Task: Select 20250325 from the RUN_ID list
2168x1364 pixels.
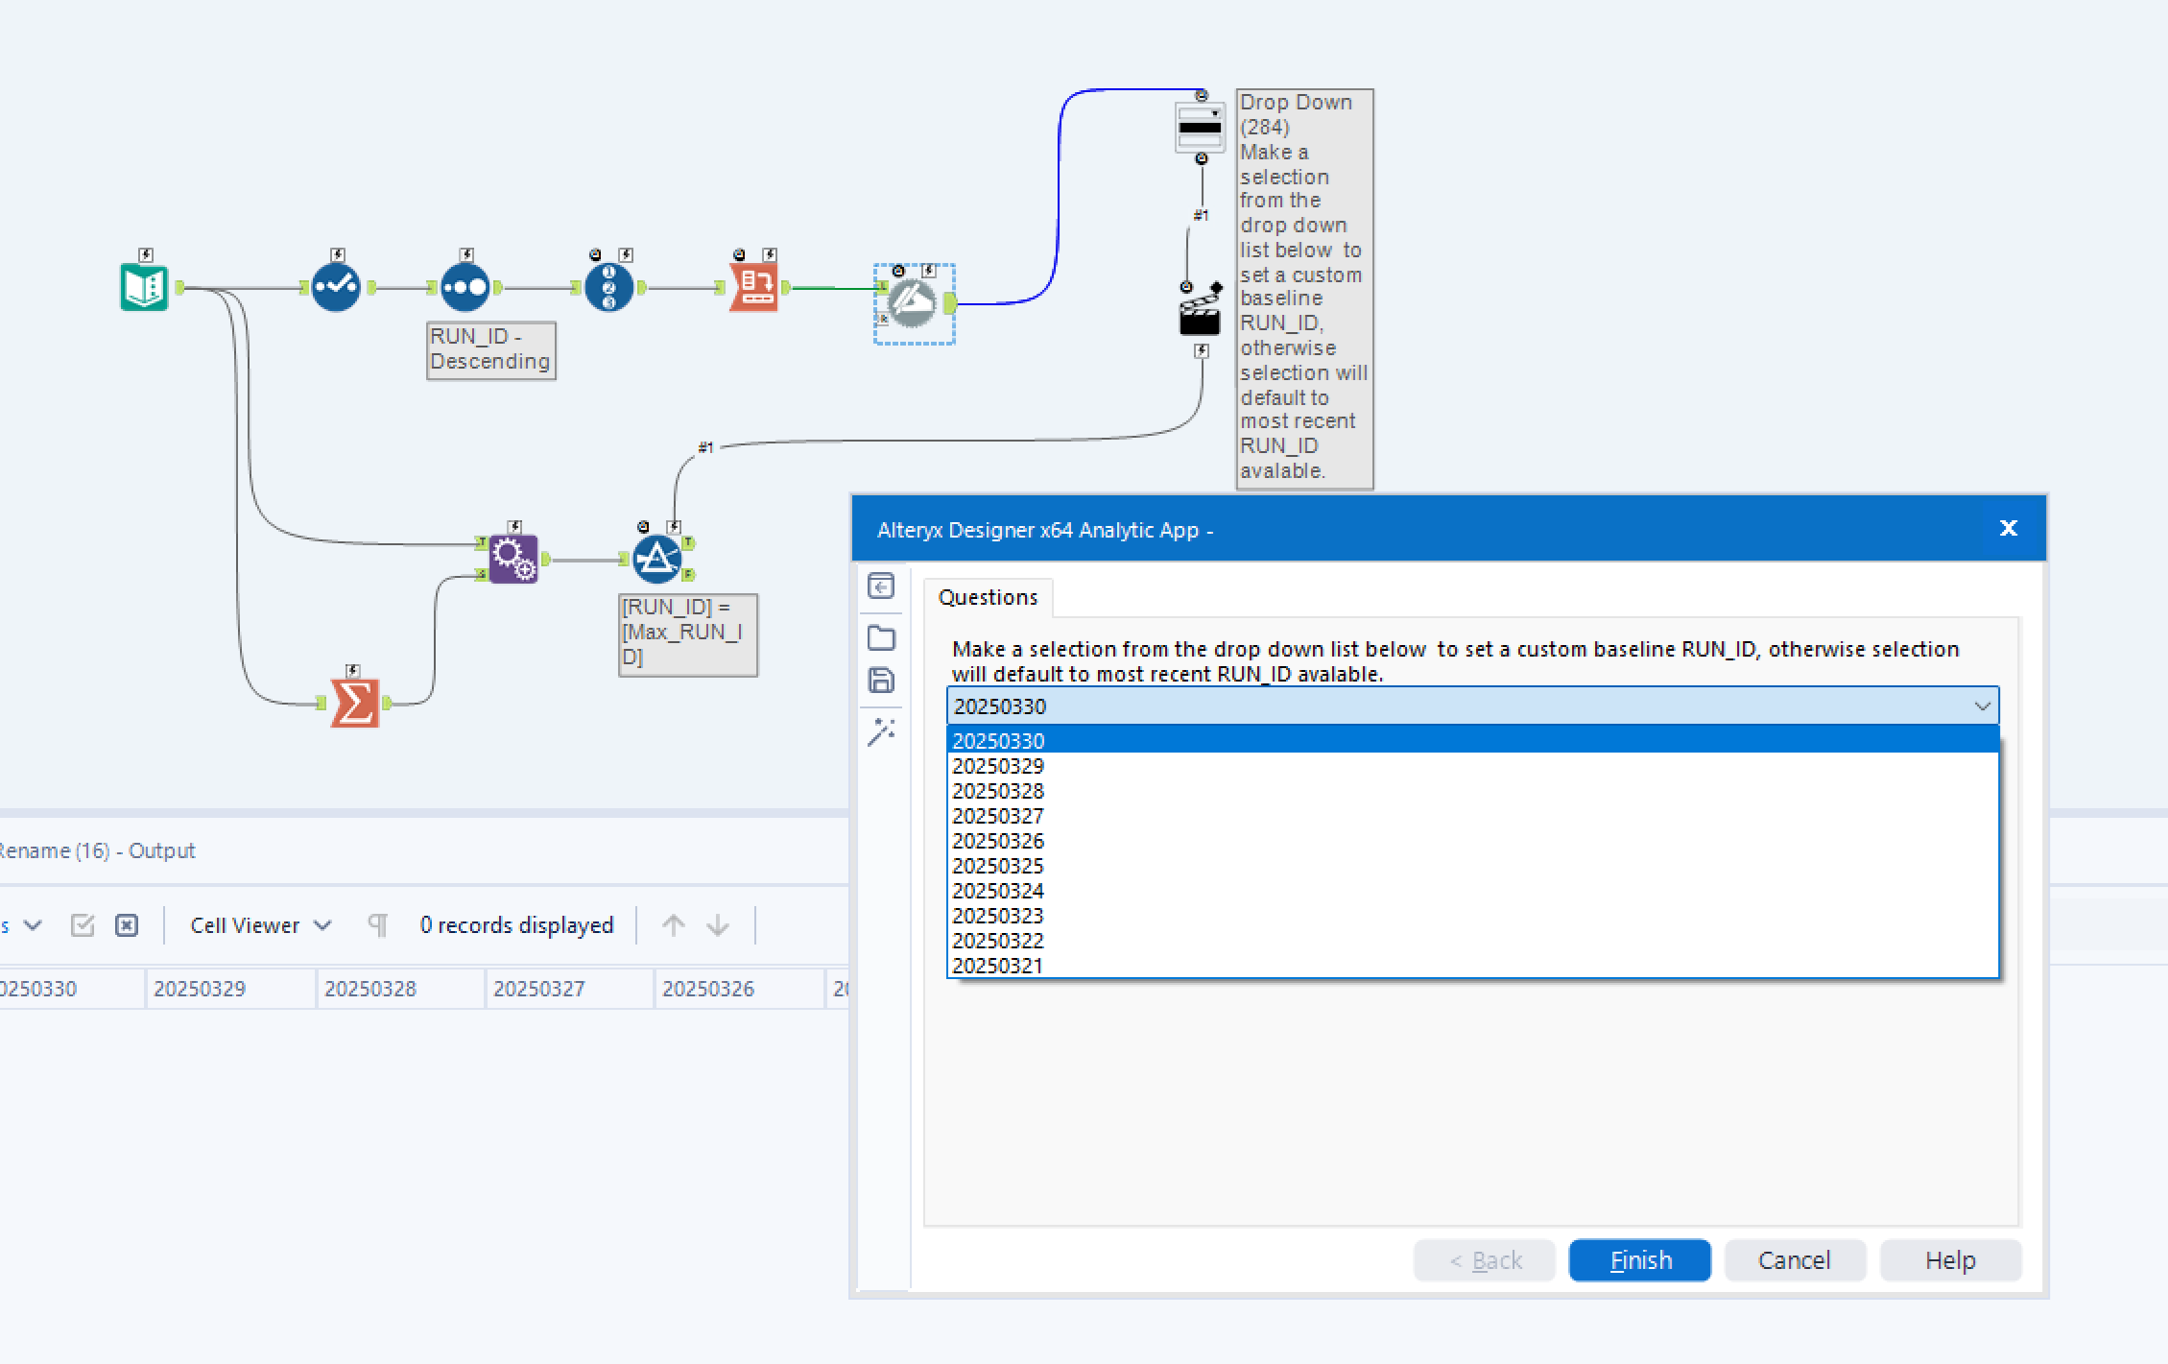Action: pos(998,866)
